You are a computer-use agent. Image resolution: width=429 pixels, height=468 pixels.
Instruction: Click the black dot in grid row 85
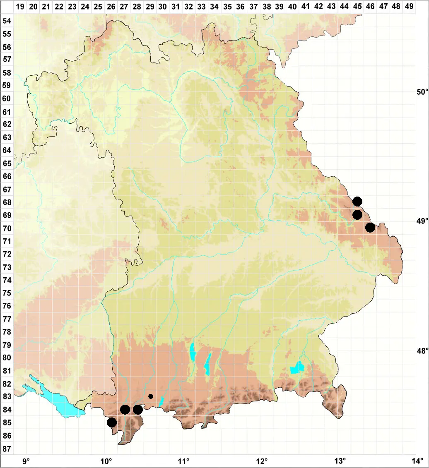(x=112, y=422)
